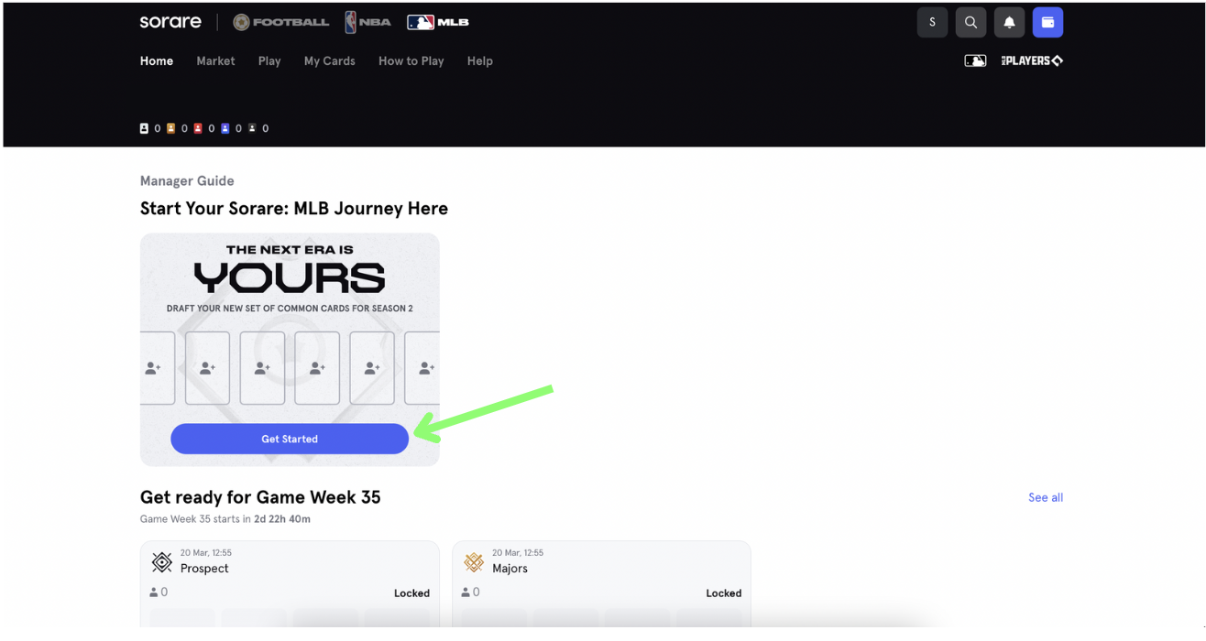Click the Prospect competition emblem icon
Viewport: 1206px width, 641px height.
point(162,561)
